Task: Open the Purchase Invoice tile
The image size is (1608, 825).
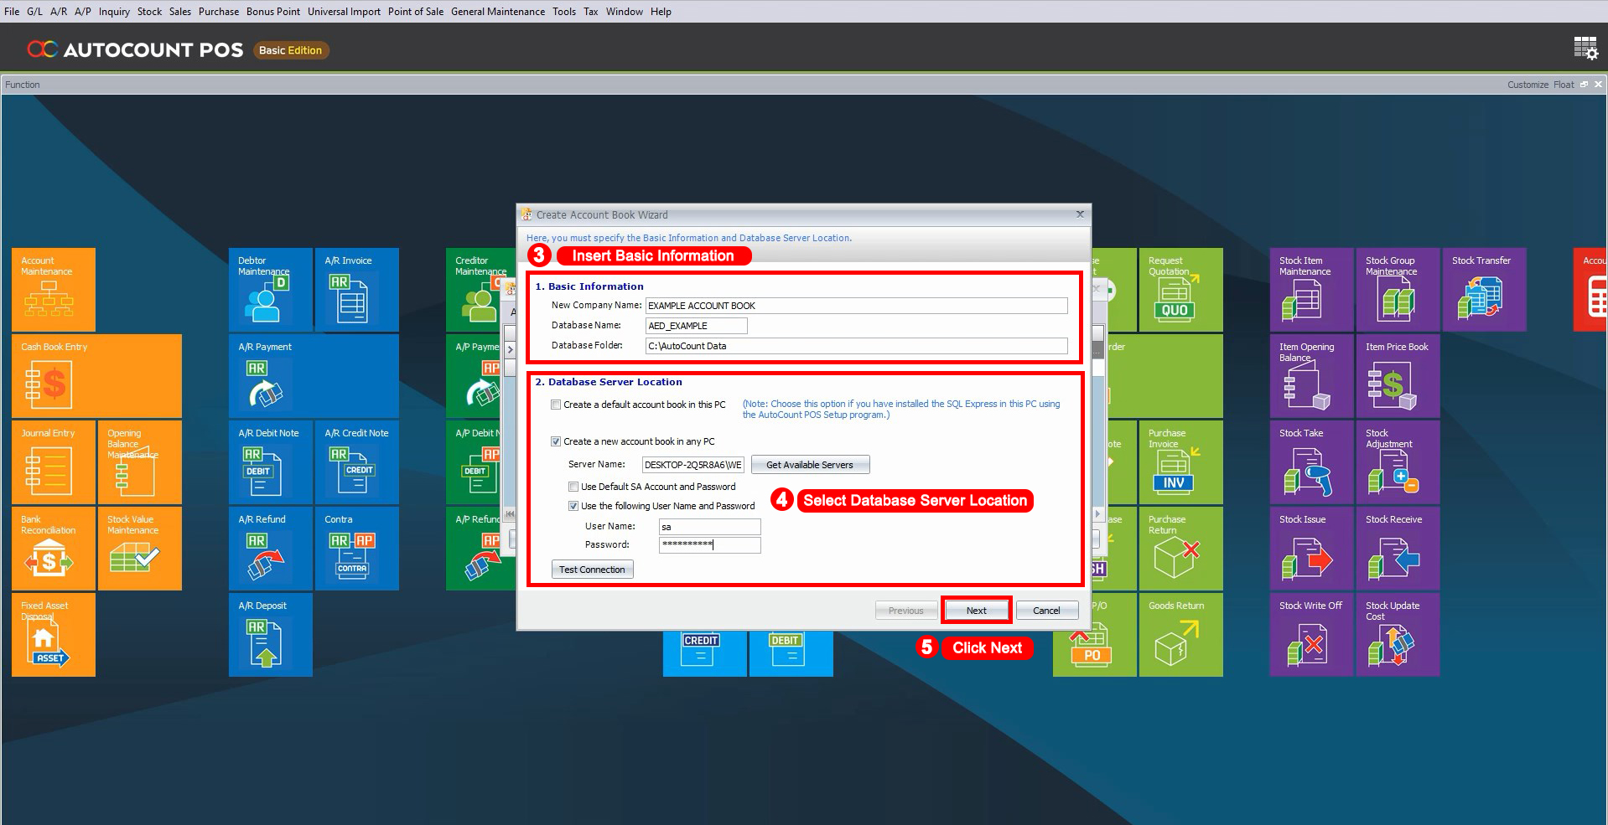Action: 1181,462
